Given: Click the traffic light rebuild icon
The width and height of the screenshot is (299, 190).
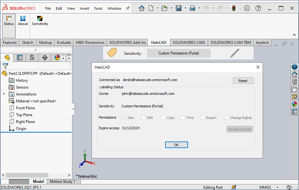Looking at the screenshot, I should pos(233,8).
